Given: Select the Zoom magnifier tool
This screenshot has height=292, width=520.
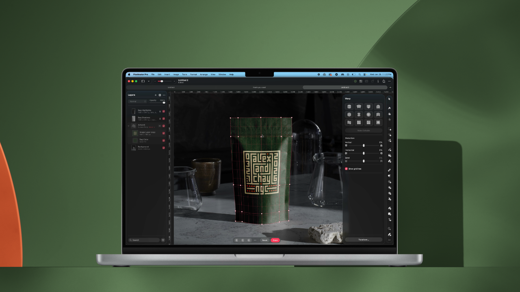Looking at the screenshot, I should tap(389, 228).
